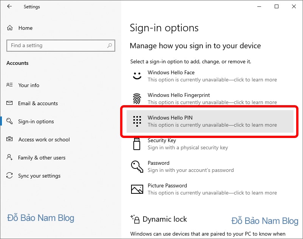Click the 'Accounts' sidebar heading
This screenshot has height=239, width=303.
click(17, 63)
